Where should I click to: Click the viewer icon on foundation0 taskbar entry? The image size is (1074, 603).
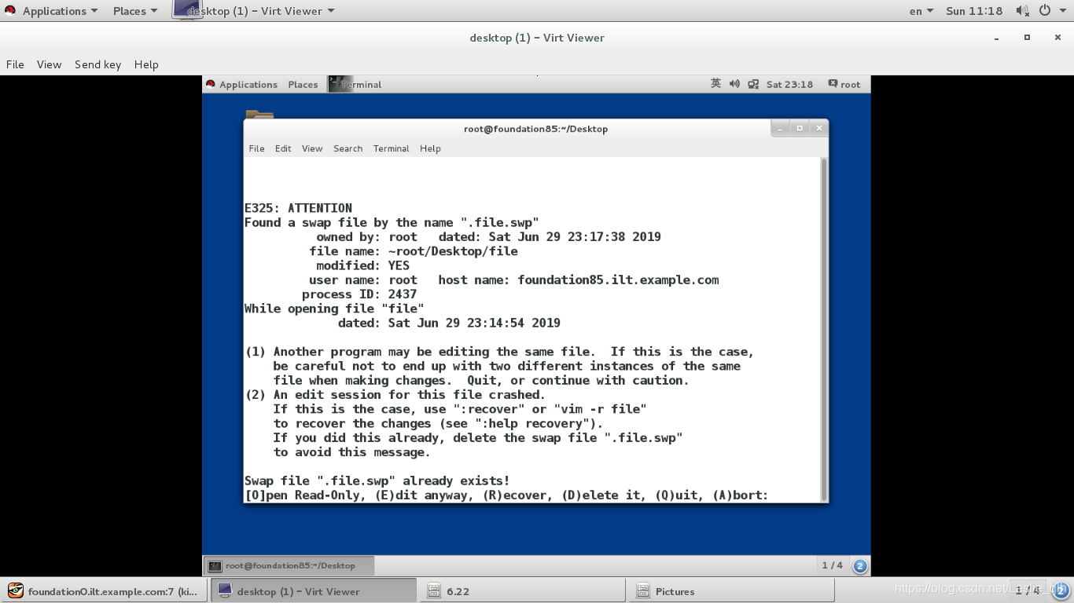[x=17, y=590]
